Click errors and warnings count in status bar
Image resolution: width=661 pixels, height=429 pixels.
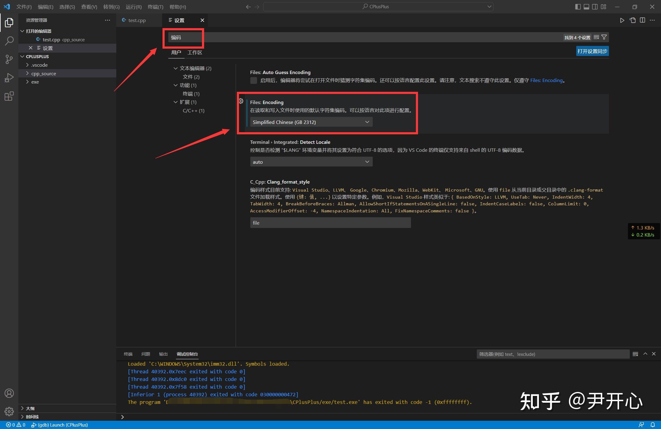tap(16, 425)
